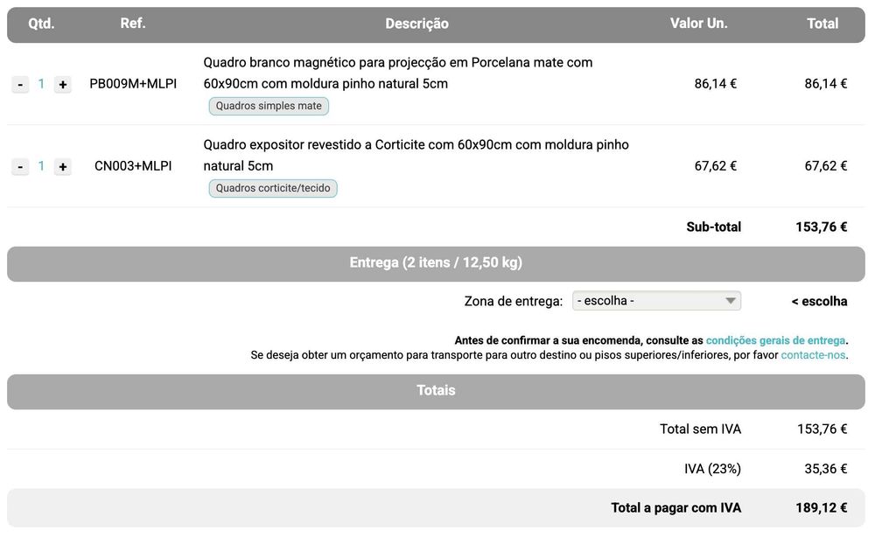Select the Quadros simples mate tag
875x538 pixels.
click(269, 106)
